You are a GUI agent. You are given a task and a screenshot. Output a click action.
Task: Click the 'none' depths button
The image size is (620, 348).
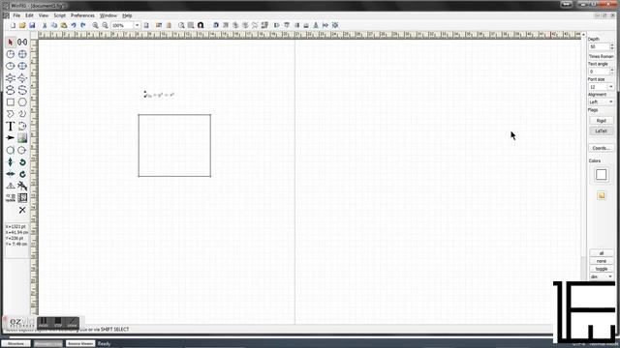(x=602, y=261)
